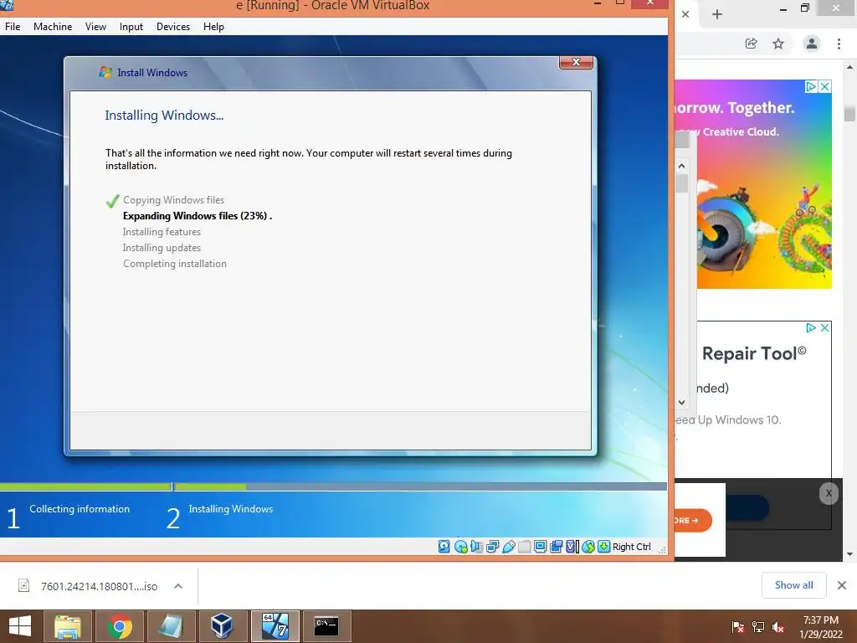
Task: Open File Explorer from the taskbar
Action: click(x=67, y=626)
